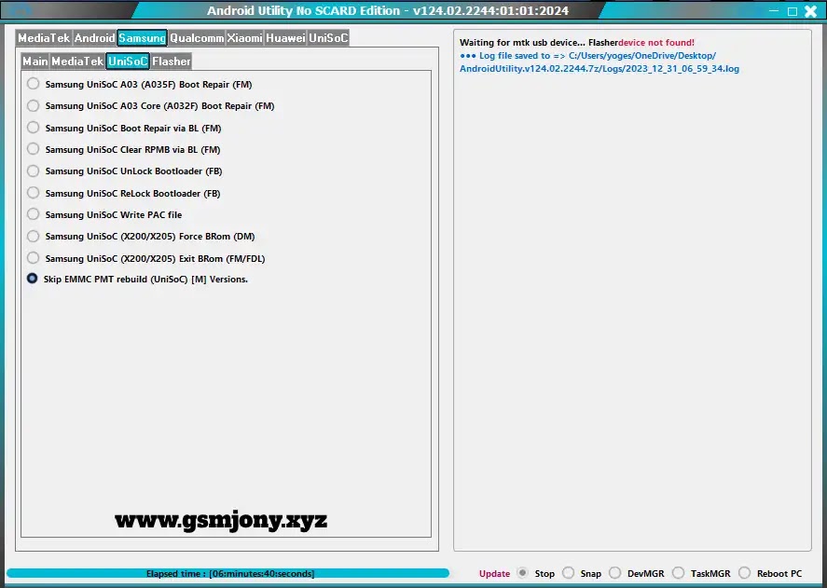The height and width of the screenshot is (588, 827).
Task: Click the Update link
Action: coord(494,574)
